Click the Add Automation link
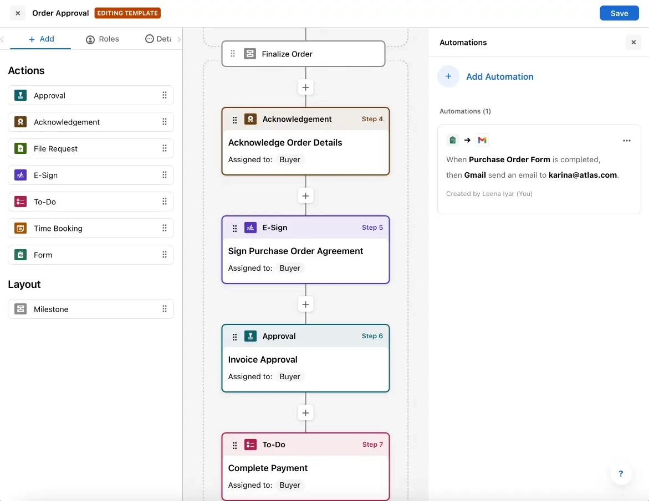This screenshot has height=501, width=649. [x=499, y=76]
